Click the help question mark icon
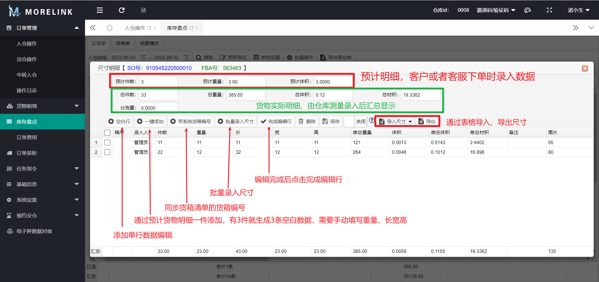Screen dimensions: 599x282 coord(372,121)
